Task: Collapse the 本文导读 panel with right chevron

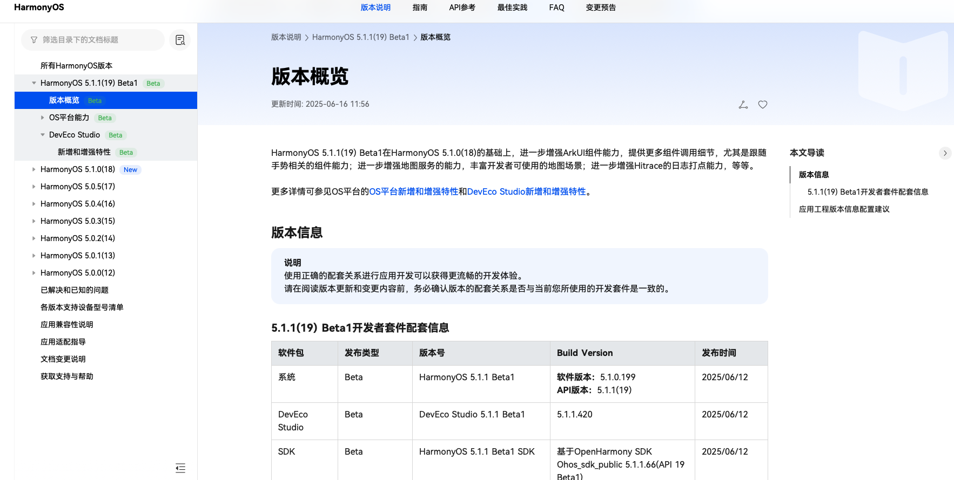Action: click(945, 153)
